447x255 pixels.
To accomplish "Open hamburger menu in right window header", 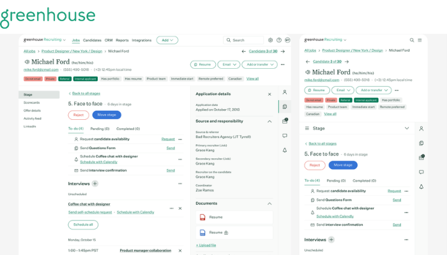I will (x=420, y=40).
